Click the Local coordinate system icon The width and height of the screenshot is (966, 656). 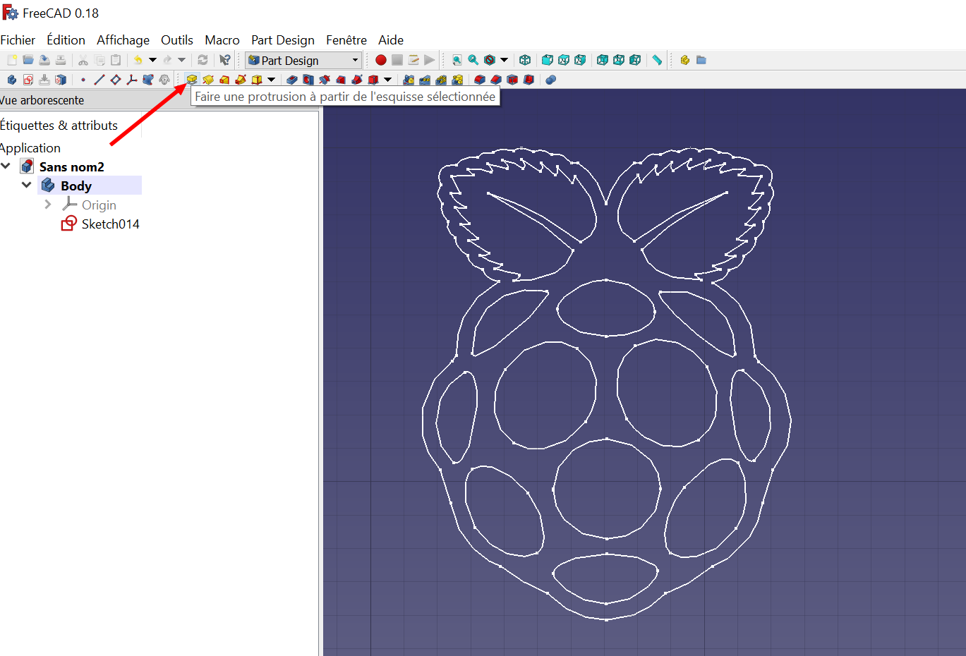click(x=132, y=80)
